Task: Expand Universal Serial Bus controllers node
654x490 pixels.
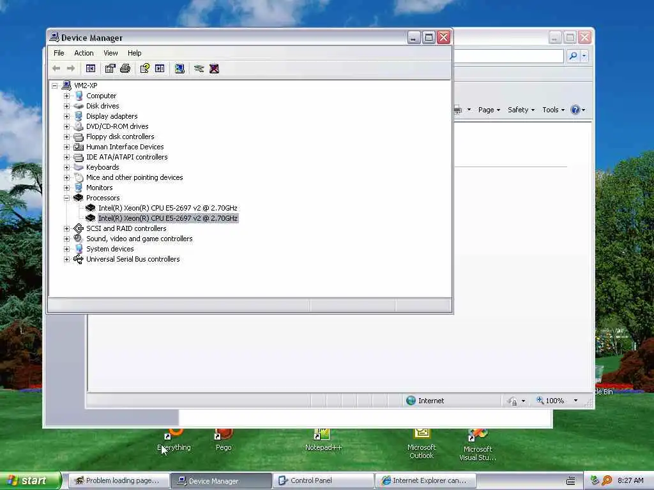Action: pos(66,259)
